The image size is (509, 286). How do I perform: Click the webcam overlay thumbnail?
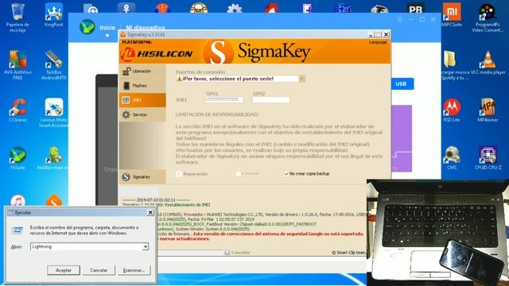[x=437, y=233]
